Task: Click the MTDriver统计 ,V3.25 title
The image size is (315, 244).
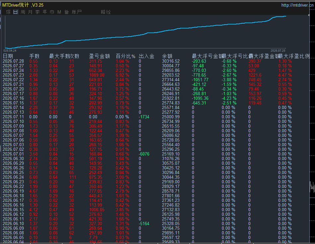Action: [x=23, y=5]
